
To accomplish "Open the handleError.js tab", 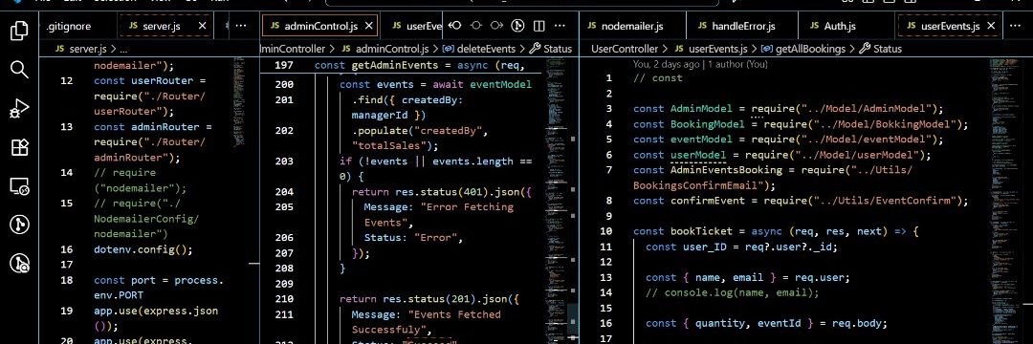I will pyautogui.click(x=742, y=27).
